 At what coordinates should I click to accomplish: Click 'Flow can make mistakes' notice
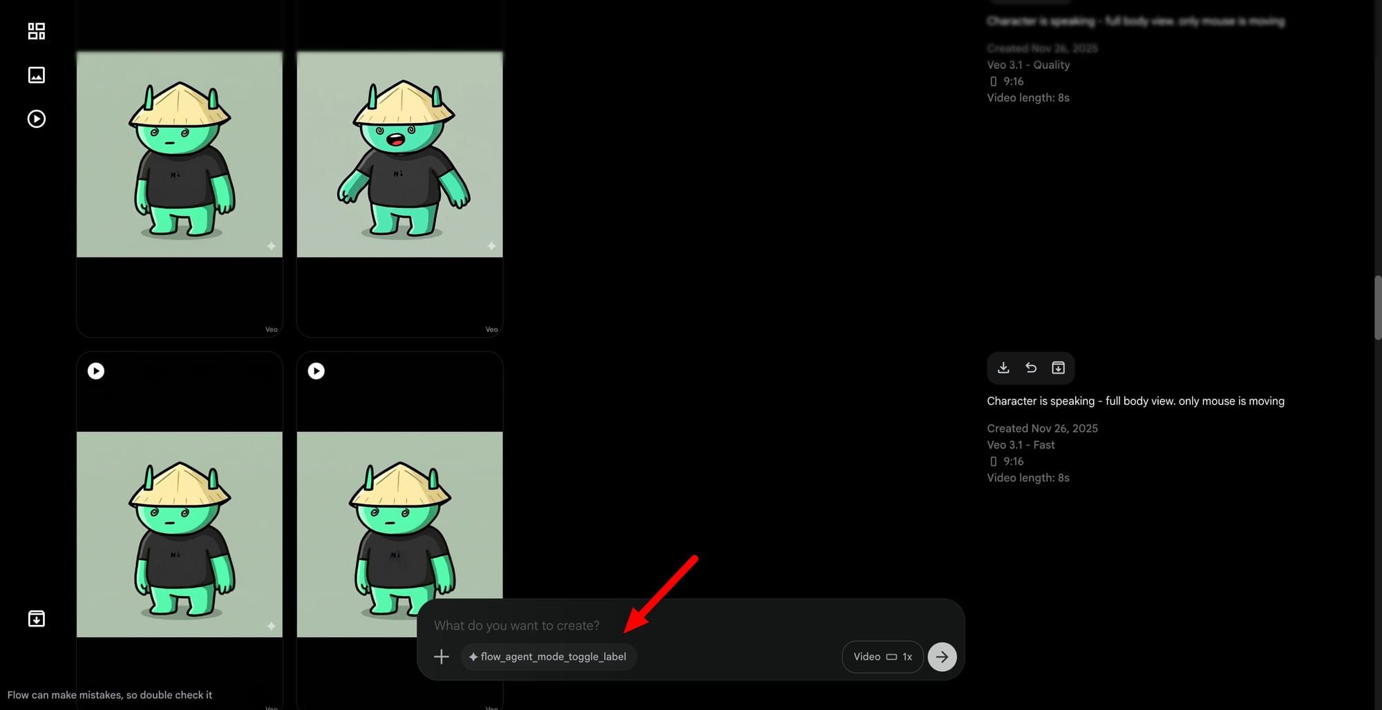coord(110,695)
